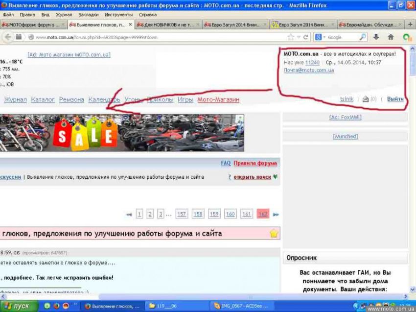Open the Инструменты menu
416x312 pixels.
118,15
